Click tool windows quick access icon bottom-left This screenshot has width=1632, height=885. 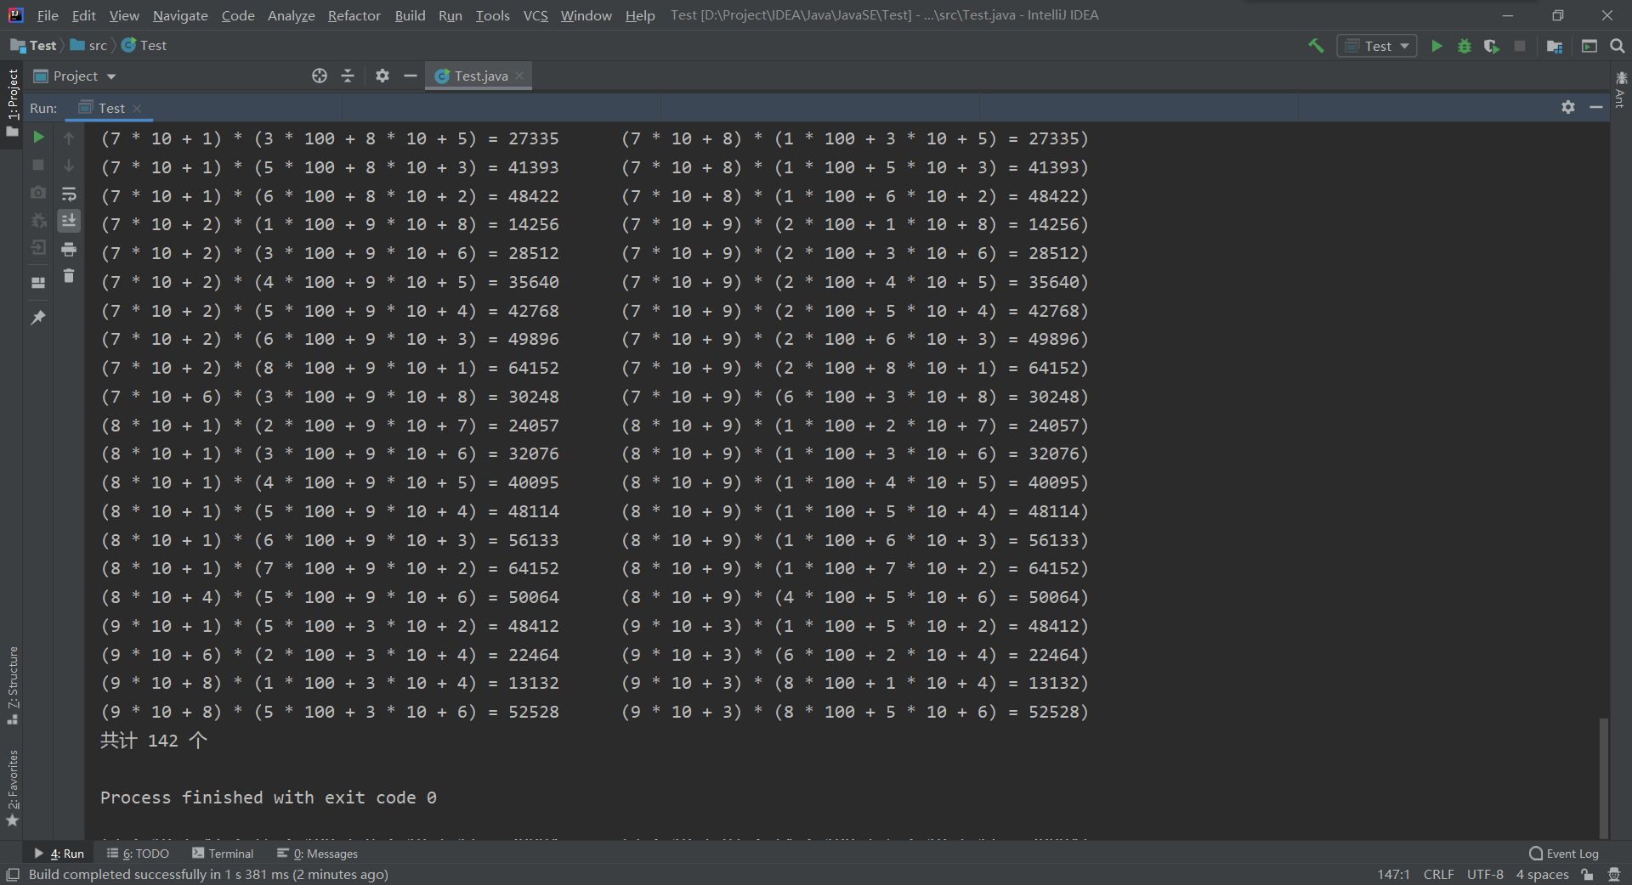(x=13, y=874)
